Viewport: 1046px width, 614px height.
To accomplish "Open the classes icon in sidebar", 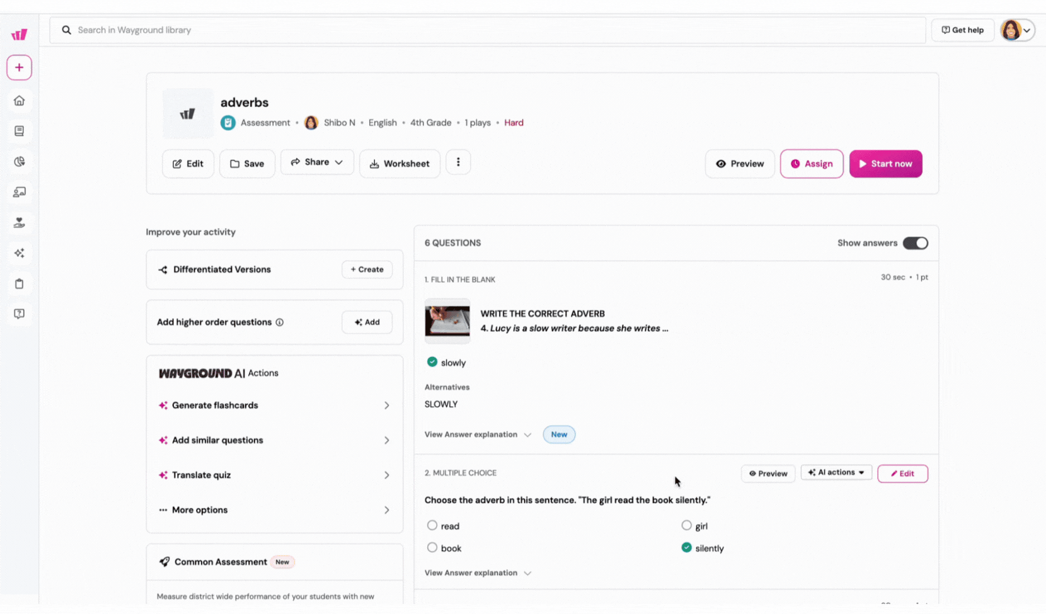I will click(x=19, y=192).
